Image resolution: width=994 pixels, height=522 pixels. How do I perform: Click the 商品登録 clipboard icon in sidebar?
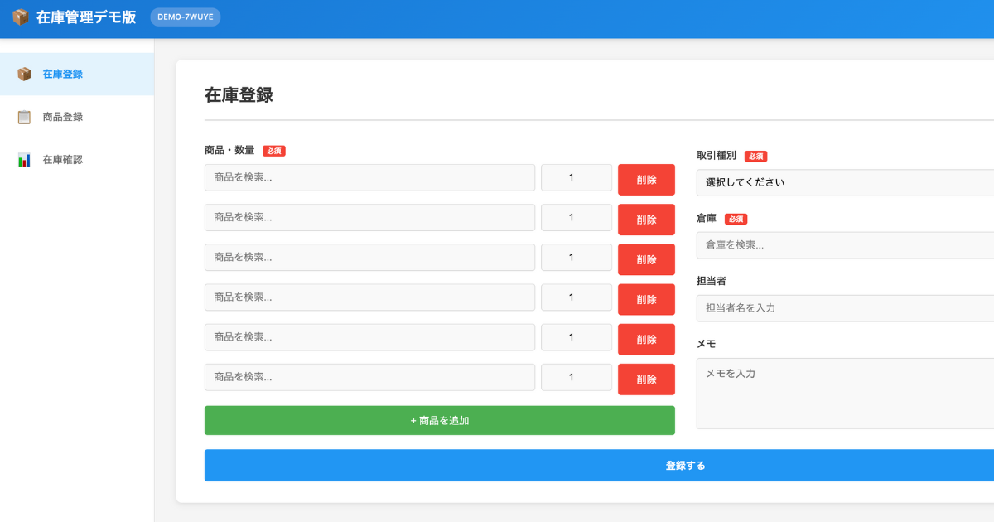click(24, 117)
